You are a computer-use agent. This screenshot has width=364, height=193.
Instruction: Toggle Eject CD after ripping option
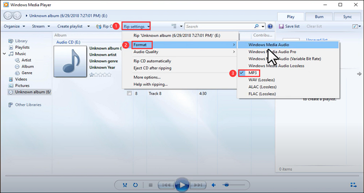pos(152,68)
